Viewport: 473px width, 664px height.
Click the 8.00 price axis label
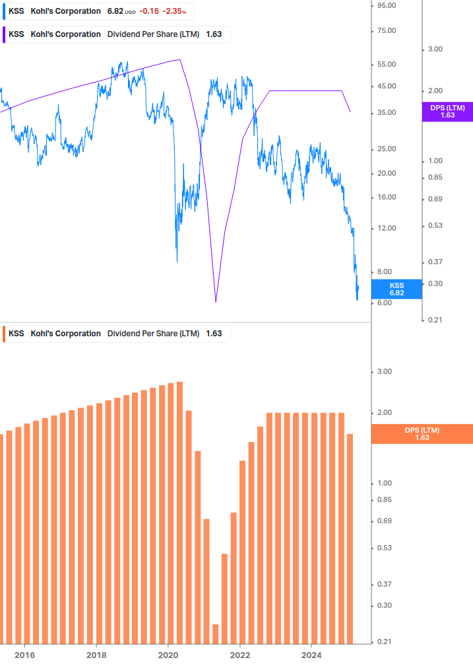tap(384, 272)
